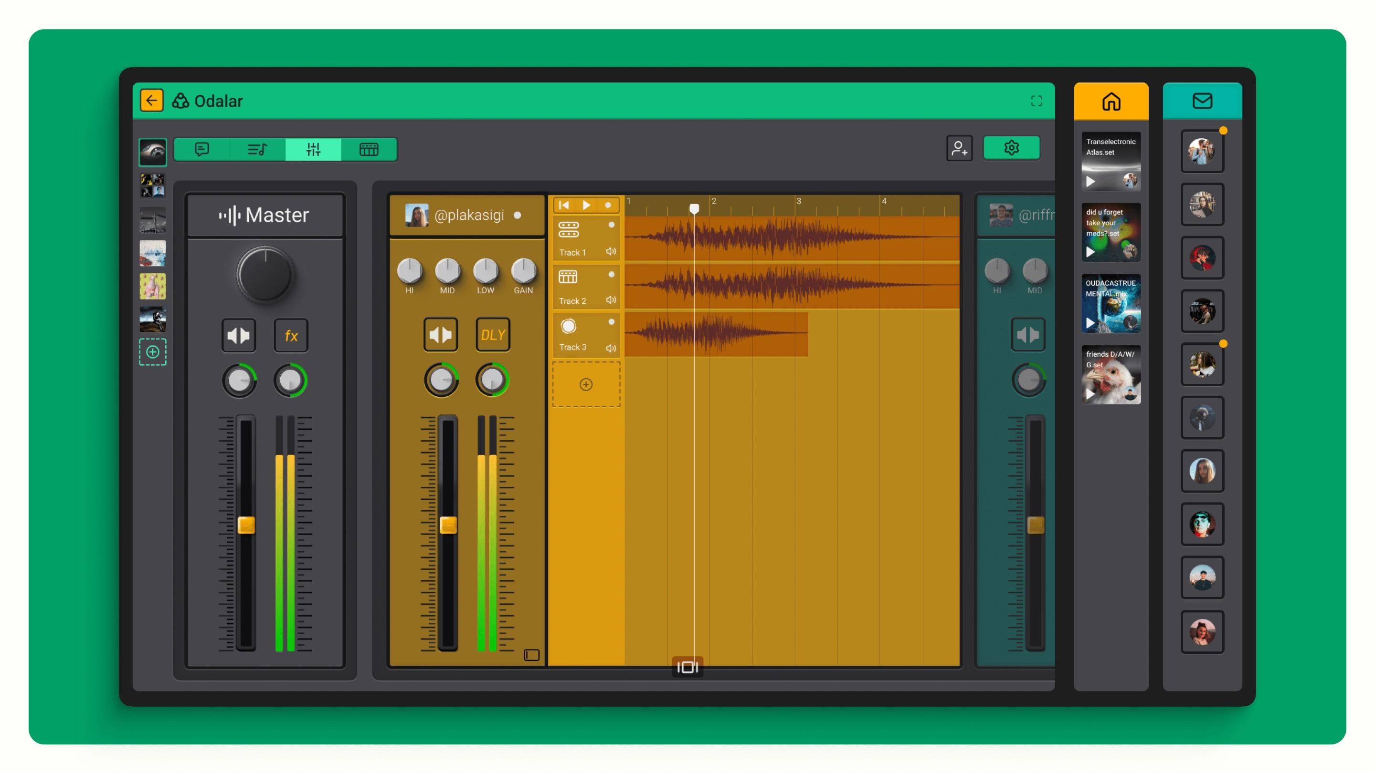Select the yellow llama room thumbnail

point(153,286)
